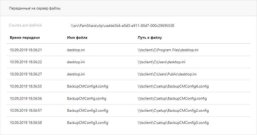
Task: Click the "Переданные на сервер файлы" panel header
Action: 35,8
